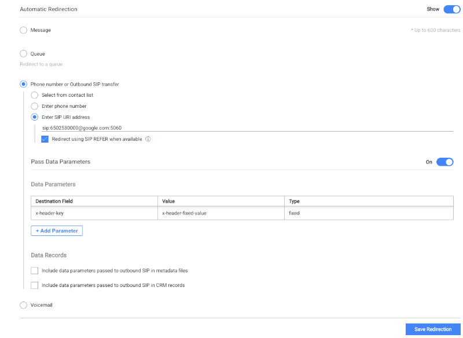
Task: Select the Voicemail redirection option
Action: [23, 304]
